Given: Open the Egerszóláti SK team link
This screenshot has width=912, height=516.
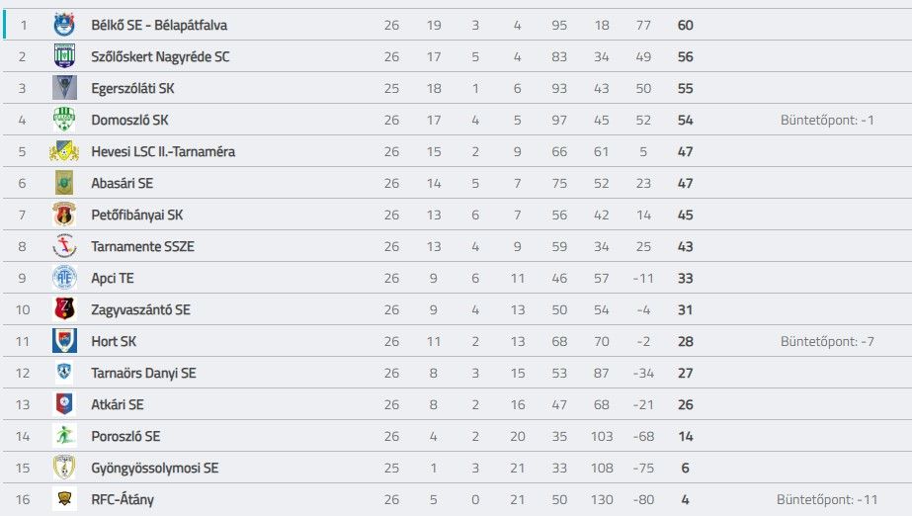Looking at the screenshot, I should tap(132, 88).
